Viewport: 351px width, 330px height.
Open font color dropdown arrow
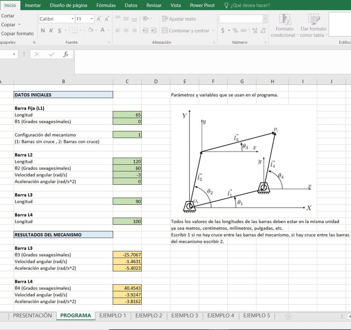coord(109,31)
